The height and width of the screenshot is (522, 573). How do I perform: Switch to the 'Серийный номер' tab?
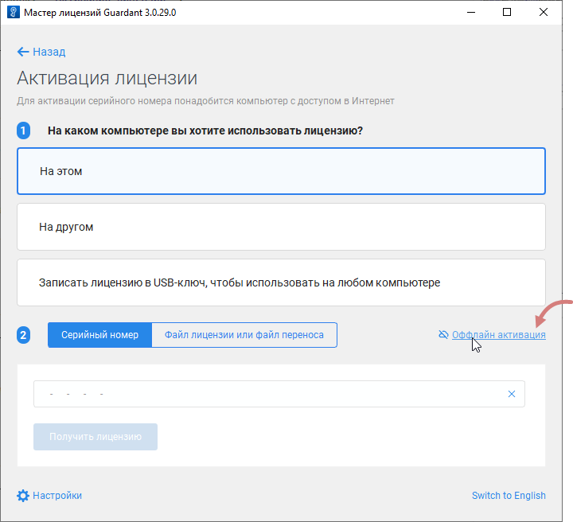tap(99, 335)
